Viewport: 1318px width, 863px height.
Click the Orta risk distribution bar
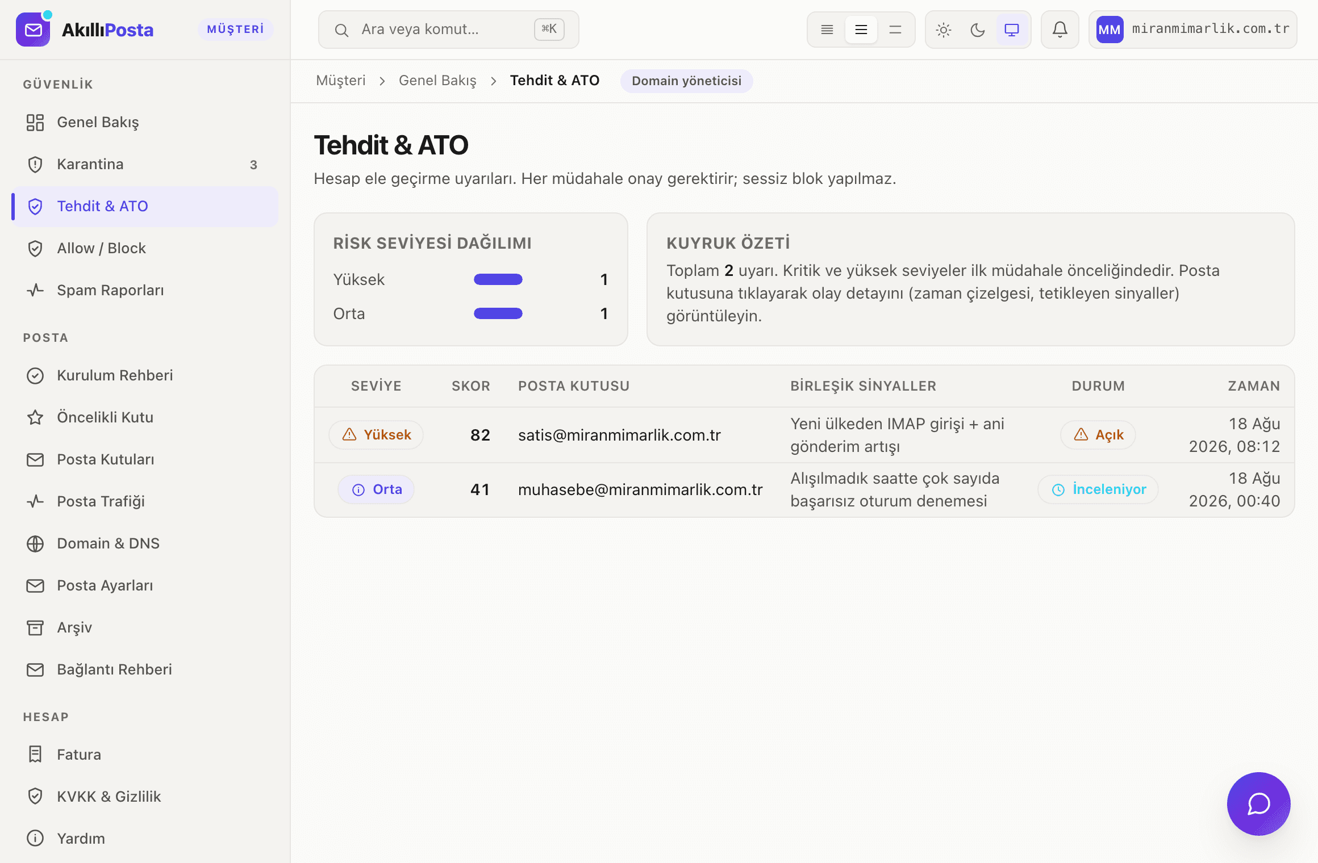pos(498,313)
